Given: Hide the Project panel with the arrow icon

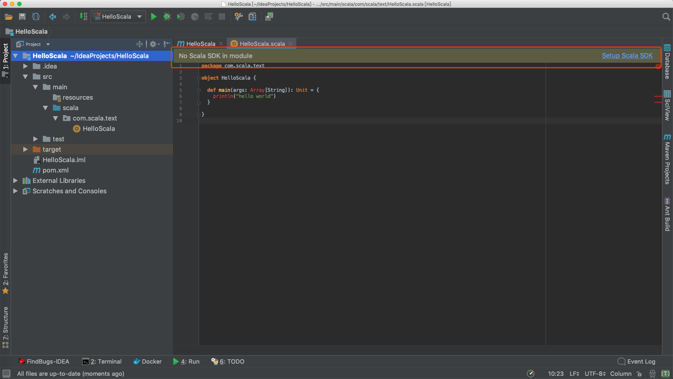Looking at the screenshot, I should pos(167,44).
